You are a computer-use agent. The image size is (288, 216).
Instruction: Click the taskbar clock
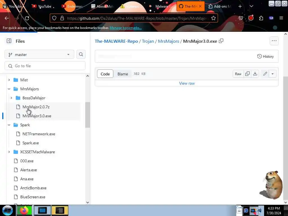pos(274,210)
